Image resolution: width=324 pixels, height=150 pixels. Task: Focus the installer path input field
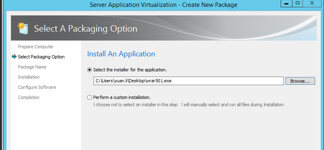pos(188,81)
